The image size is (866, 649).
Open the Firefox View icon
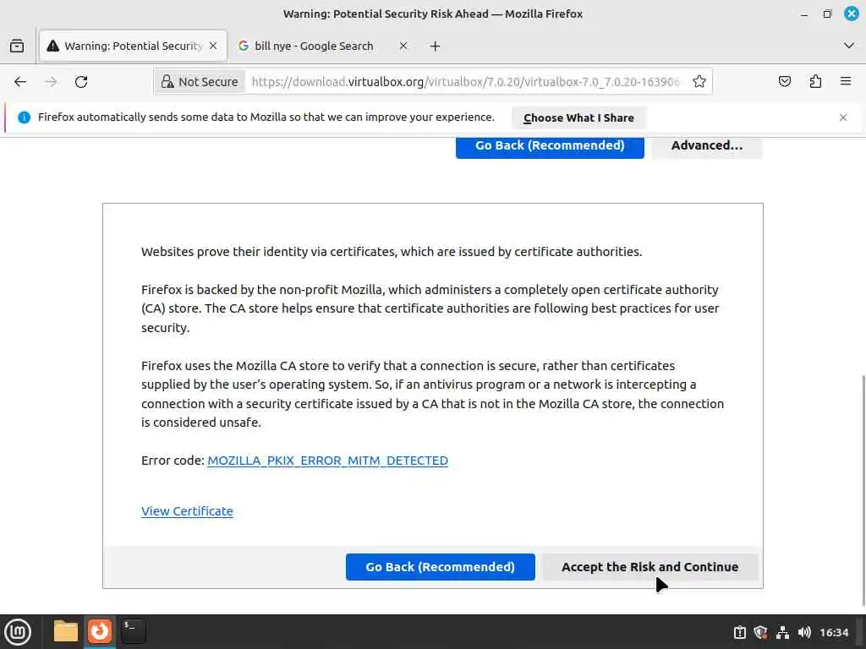(17, 46)
